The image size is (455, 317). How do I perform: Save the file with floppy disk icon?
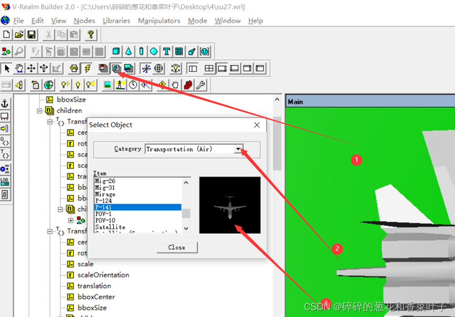tap(32, 35)
